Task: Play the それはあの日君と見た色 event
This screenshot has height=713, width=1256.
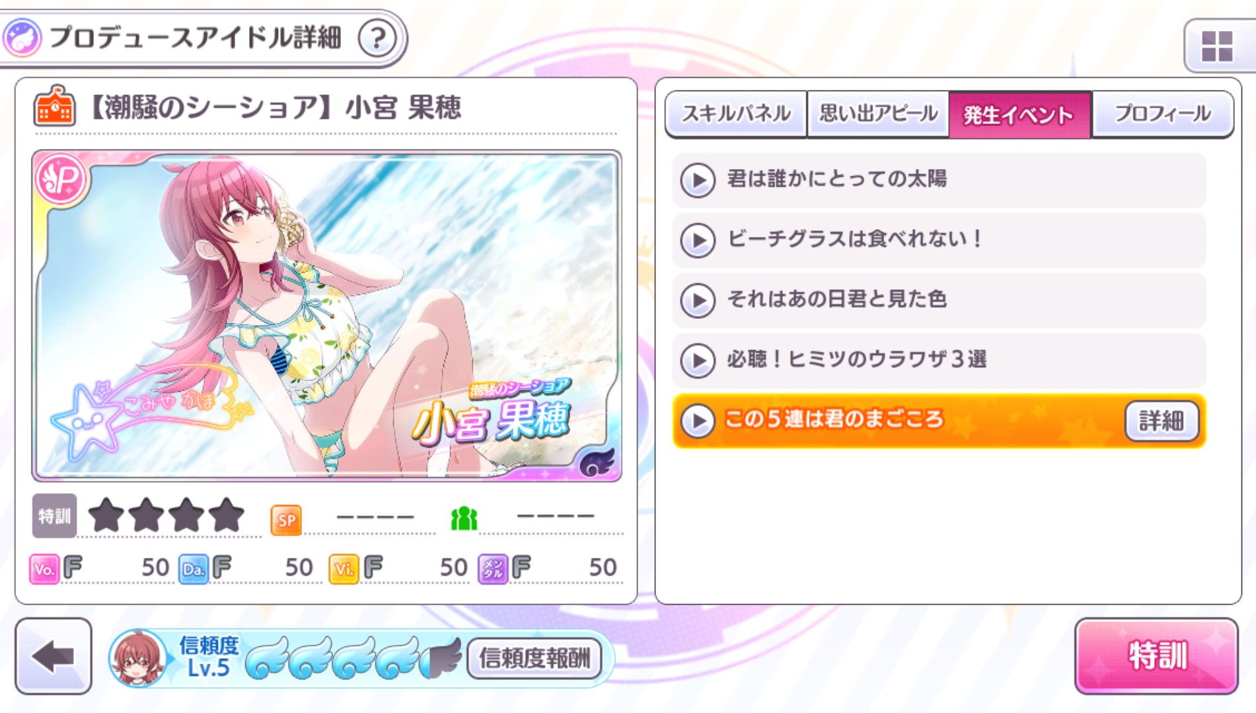Action: (939, 300)
